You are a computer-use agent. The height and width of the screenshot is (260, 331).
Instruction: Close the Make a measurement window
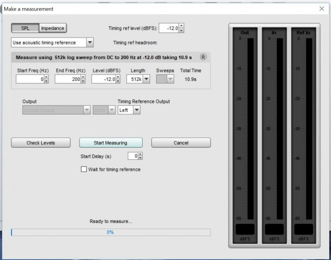pyautogui.click(x=322, y=9)
